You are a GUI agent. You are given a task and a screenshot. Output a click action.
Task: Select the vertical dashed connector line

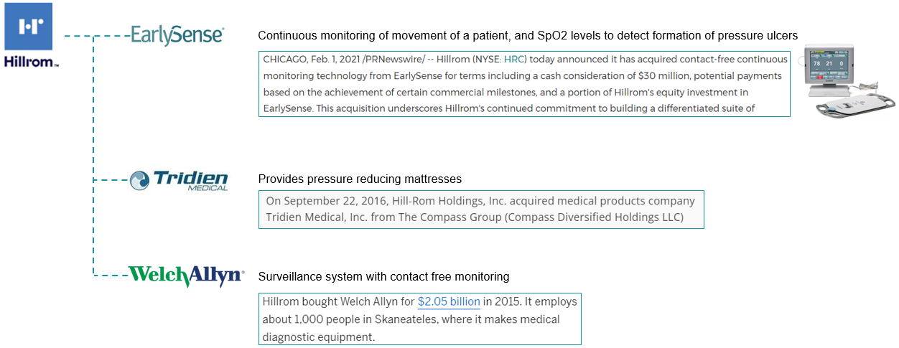coord(94,154)
